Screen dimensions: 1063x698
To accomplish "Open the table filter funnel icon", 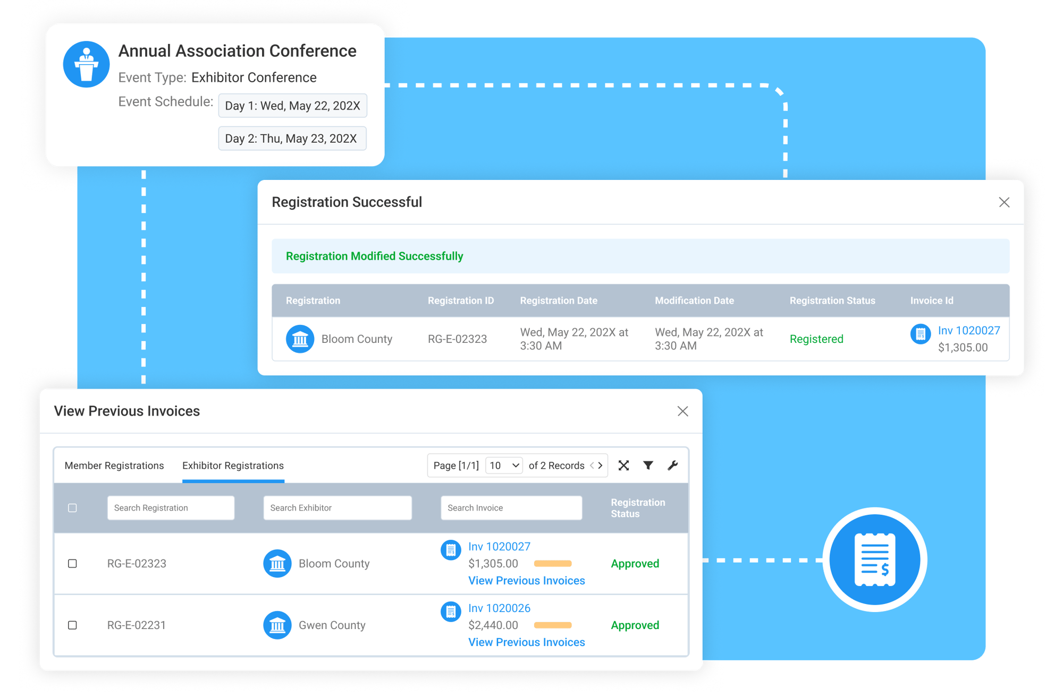I will click(x=648, y=465).
